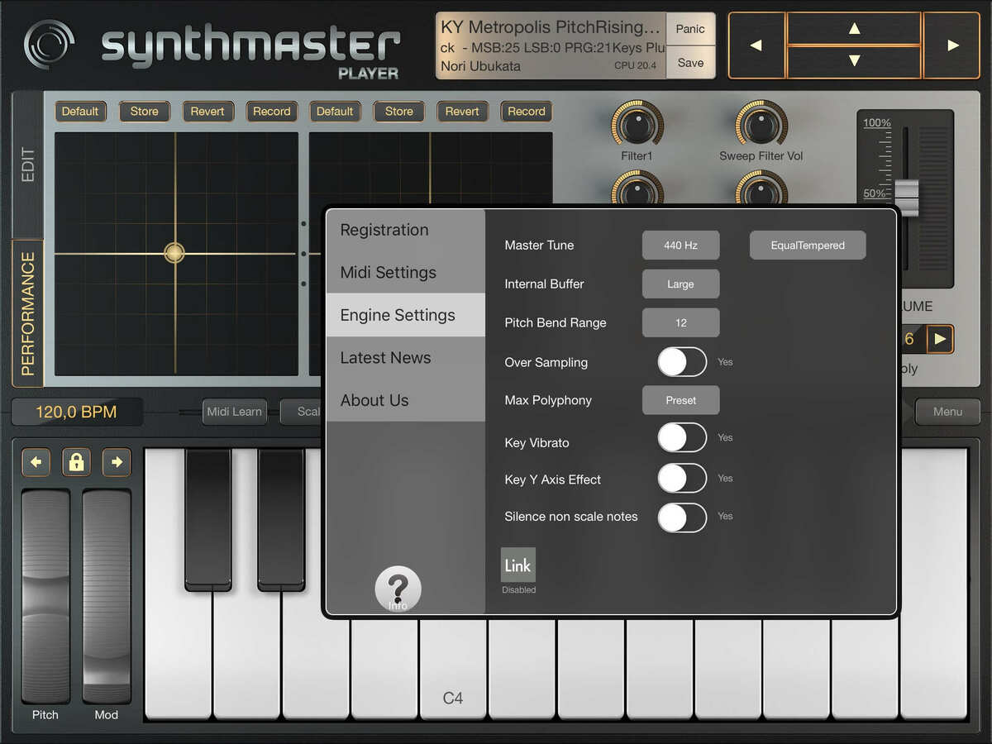Toggle Silence non scale notes switch
The width and height of the screenshot is (992, 744).
click(682, 517)
